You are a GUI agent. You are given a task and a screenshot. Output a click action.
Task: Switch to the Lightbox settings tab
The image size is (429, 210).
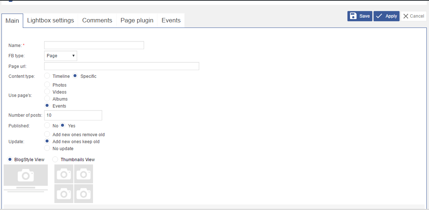click(50, 21)
